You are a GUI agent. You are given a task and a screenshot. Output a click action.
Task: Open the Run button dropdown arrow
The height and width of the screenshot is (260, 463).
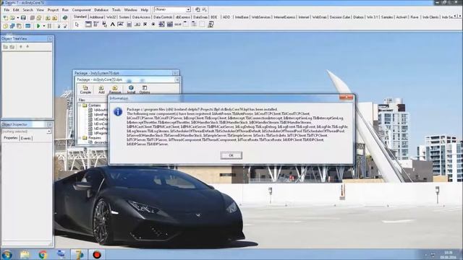pyautogui.click(x=43, y=26)
